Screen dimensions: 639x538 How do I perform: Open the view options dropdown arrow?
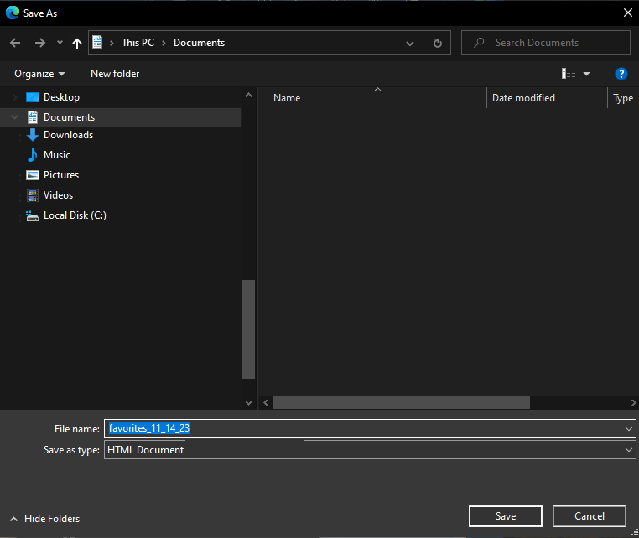[586, 74]
